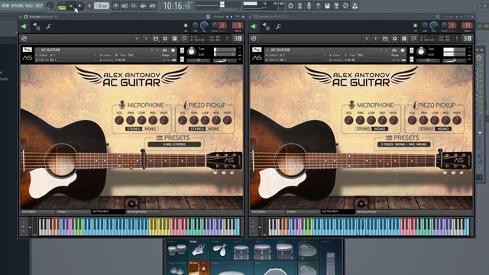
Task: Expand the left AC GUITAR instrument name dropdown
Action: (x=37, y=50)
